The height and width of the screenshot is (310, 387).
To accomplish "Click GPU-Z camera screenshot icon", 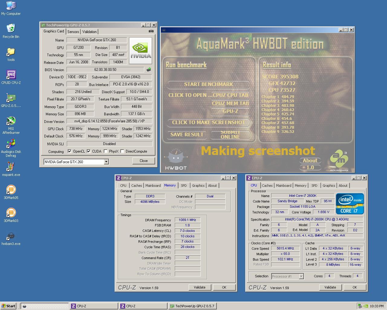I will point(151,31).
